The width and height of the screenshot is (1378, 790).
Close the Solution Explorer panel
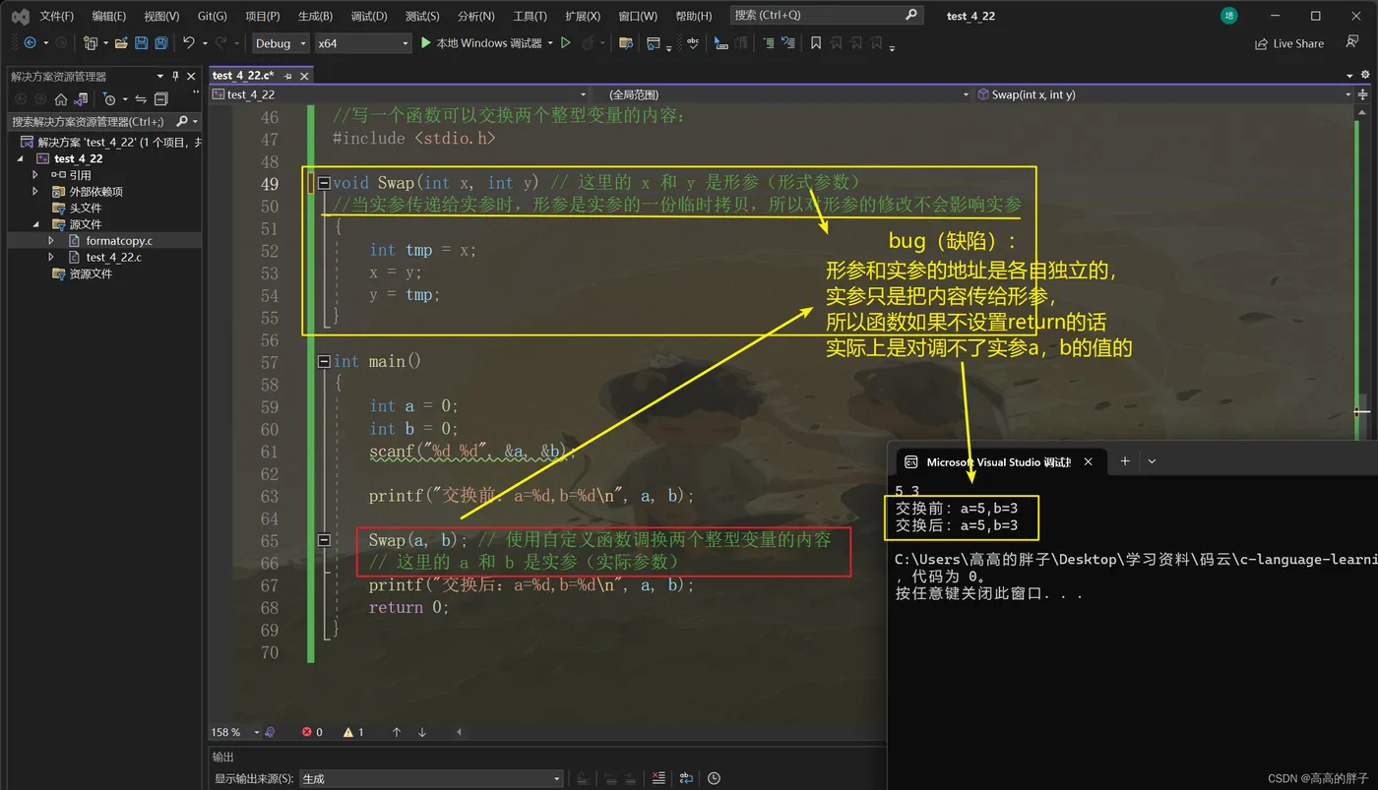click(192, 76)
